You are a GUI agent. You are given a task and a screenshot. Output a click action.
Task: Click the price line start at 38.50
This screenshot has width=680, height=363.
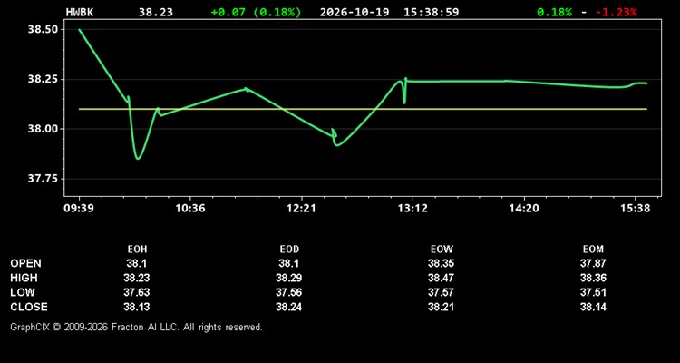(x=80, y=30)
